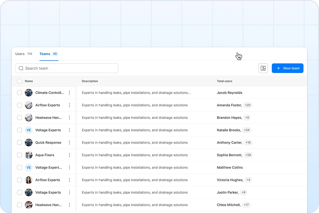Open the three-dot menu in Chloe Mitchell's row

(69, 205)
